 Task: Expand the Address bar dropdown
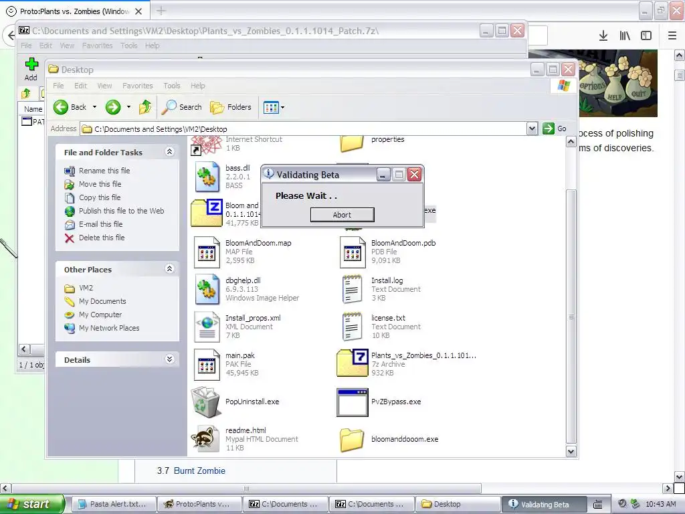coord(532,128)
